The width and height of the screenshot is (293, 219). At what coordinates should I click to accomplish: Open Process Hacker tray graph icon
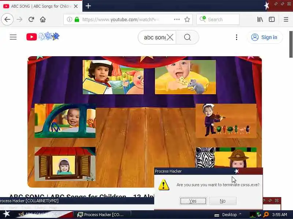coord(252,215)
